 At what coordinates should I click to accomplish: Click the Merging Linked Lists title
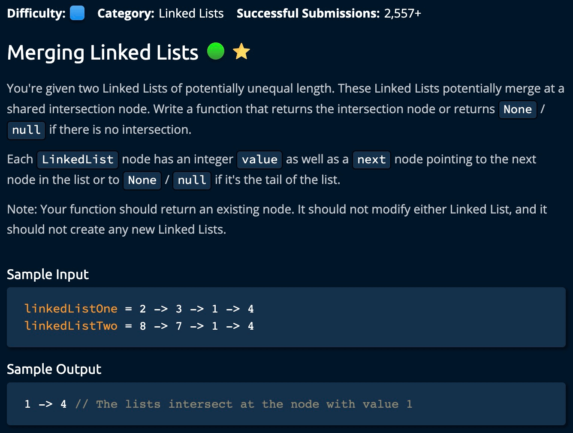pos(103,53)
